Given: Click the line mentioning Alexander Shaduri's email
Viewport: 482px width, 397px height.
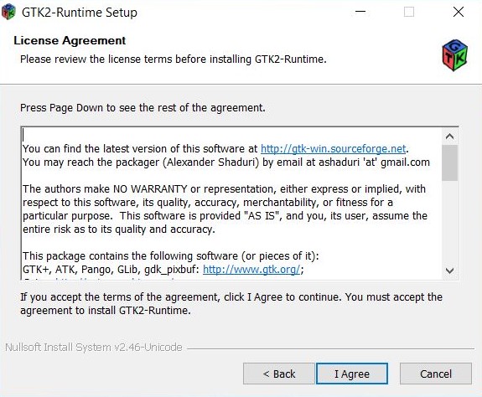Looking at the screenshot, I should (x=226, y=162).
